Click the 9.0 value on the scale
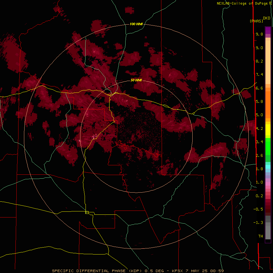Image resolution: width=273 pixels, height=273 pixels. (259, 48)
